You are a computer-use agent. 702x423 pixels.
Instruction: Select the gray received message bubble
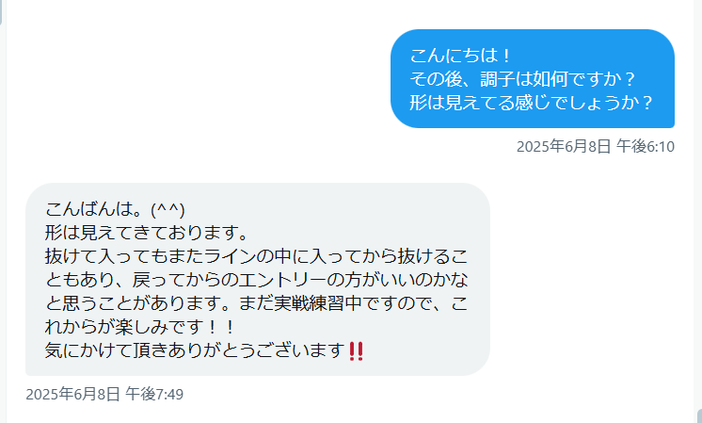pos(258,279)
